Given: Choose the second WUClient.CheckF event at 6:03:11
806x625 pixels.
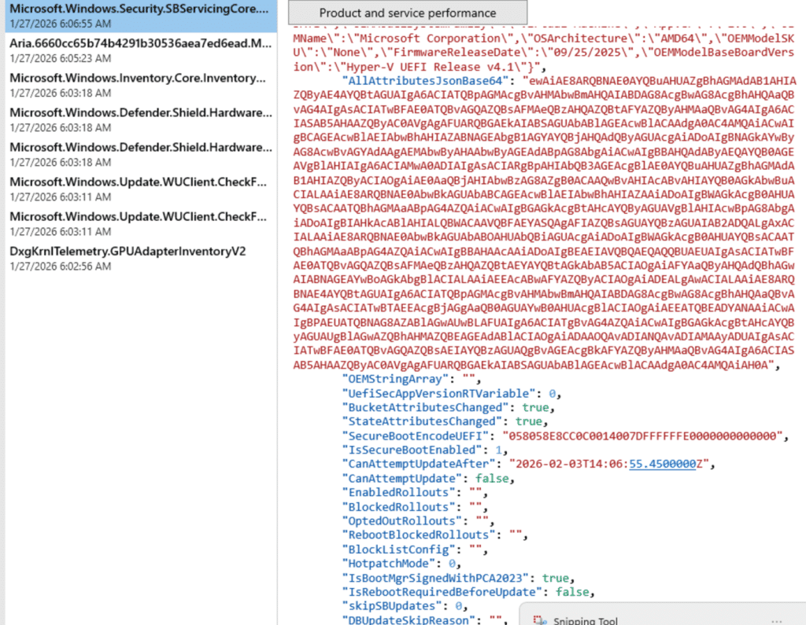Looking at the screenshot, I should [138, 223].
